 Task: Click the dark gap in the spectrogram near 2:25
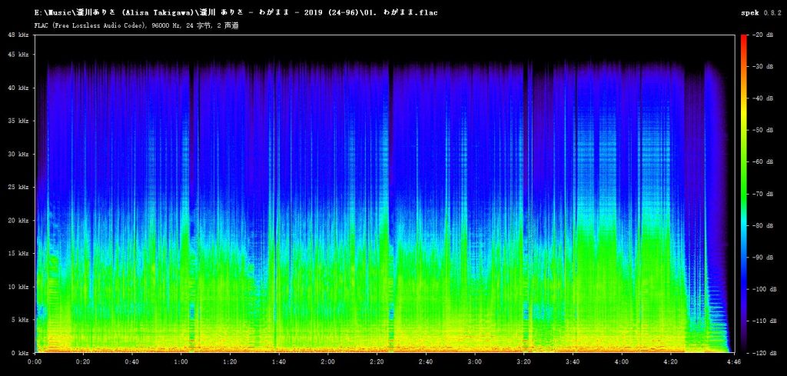coord(390,201)
